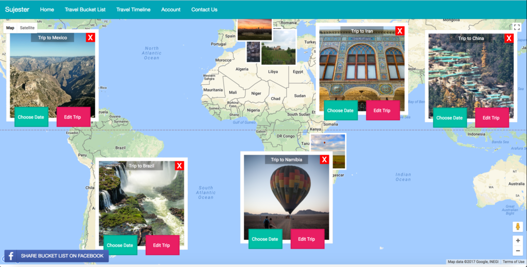Click the Australia label on map
527x267 pixels.
pos(516,184)
